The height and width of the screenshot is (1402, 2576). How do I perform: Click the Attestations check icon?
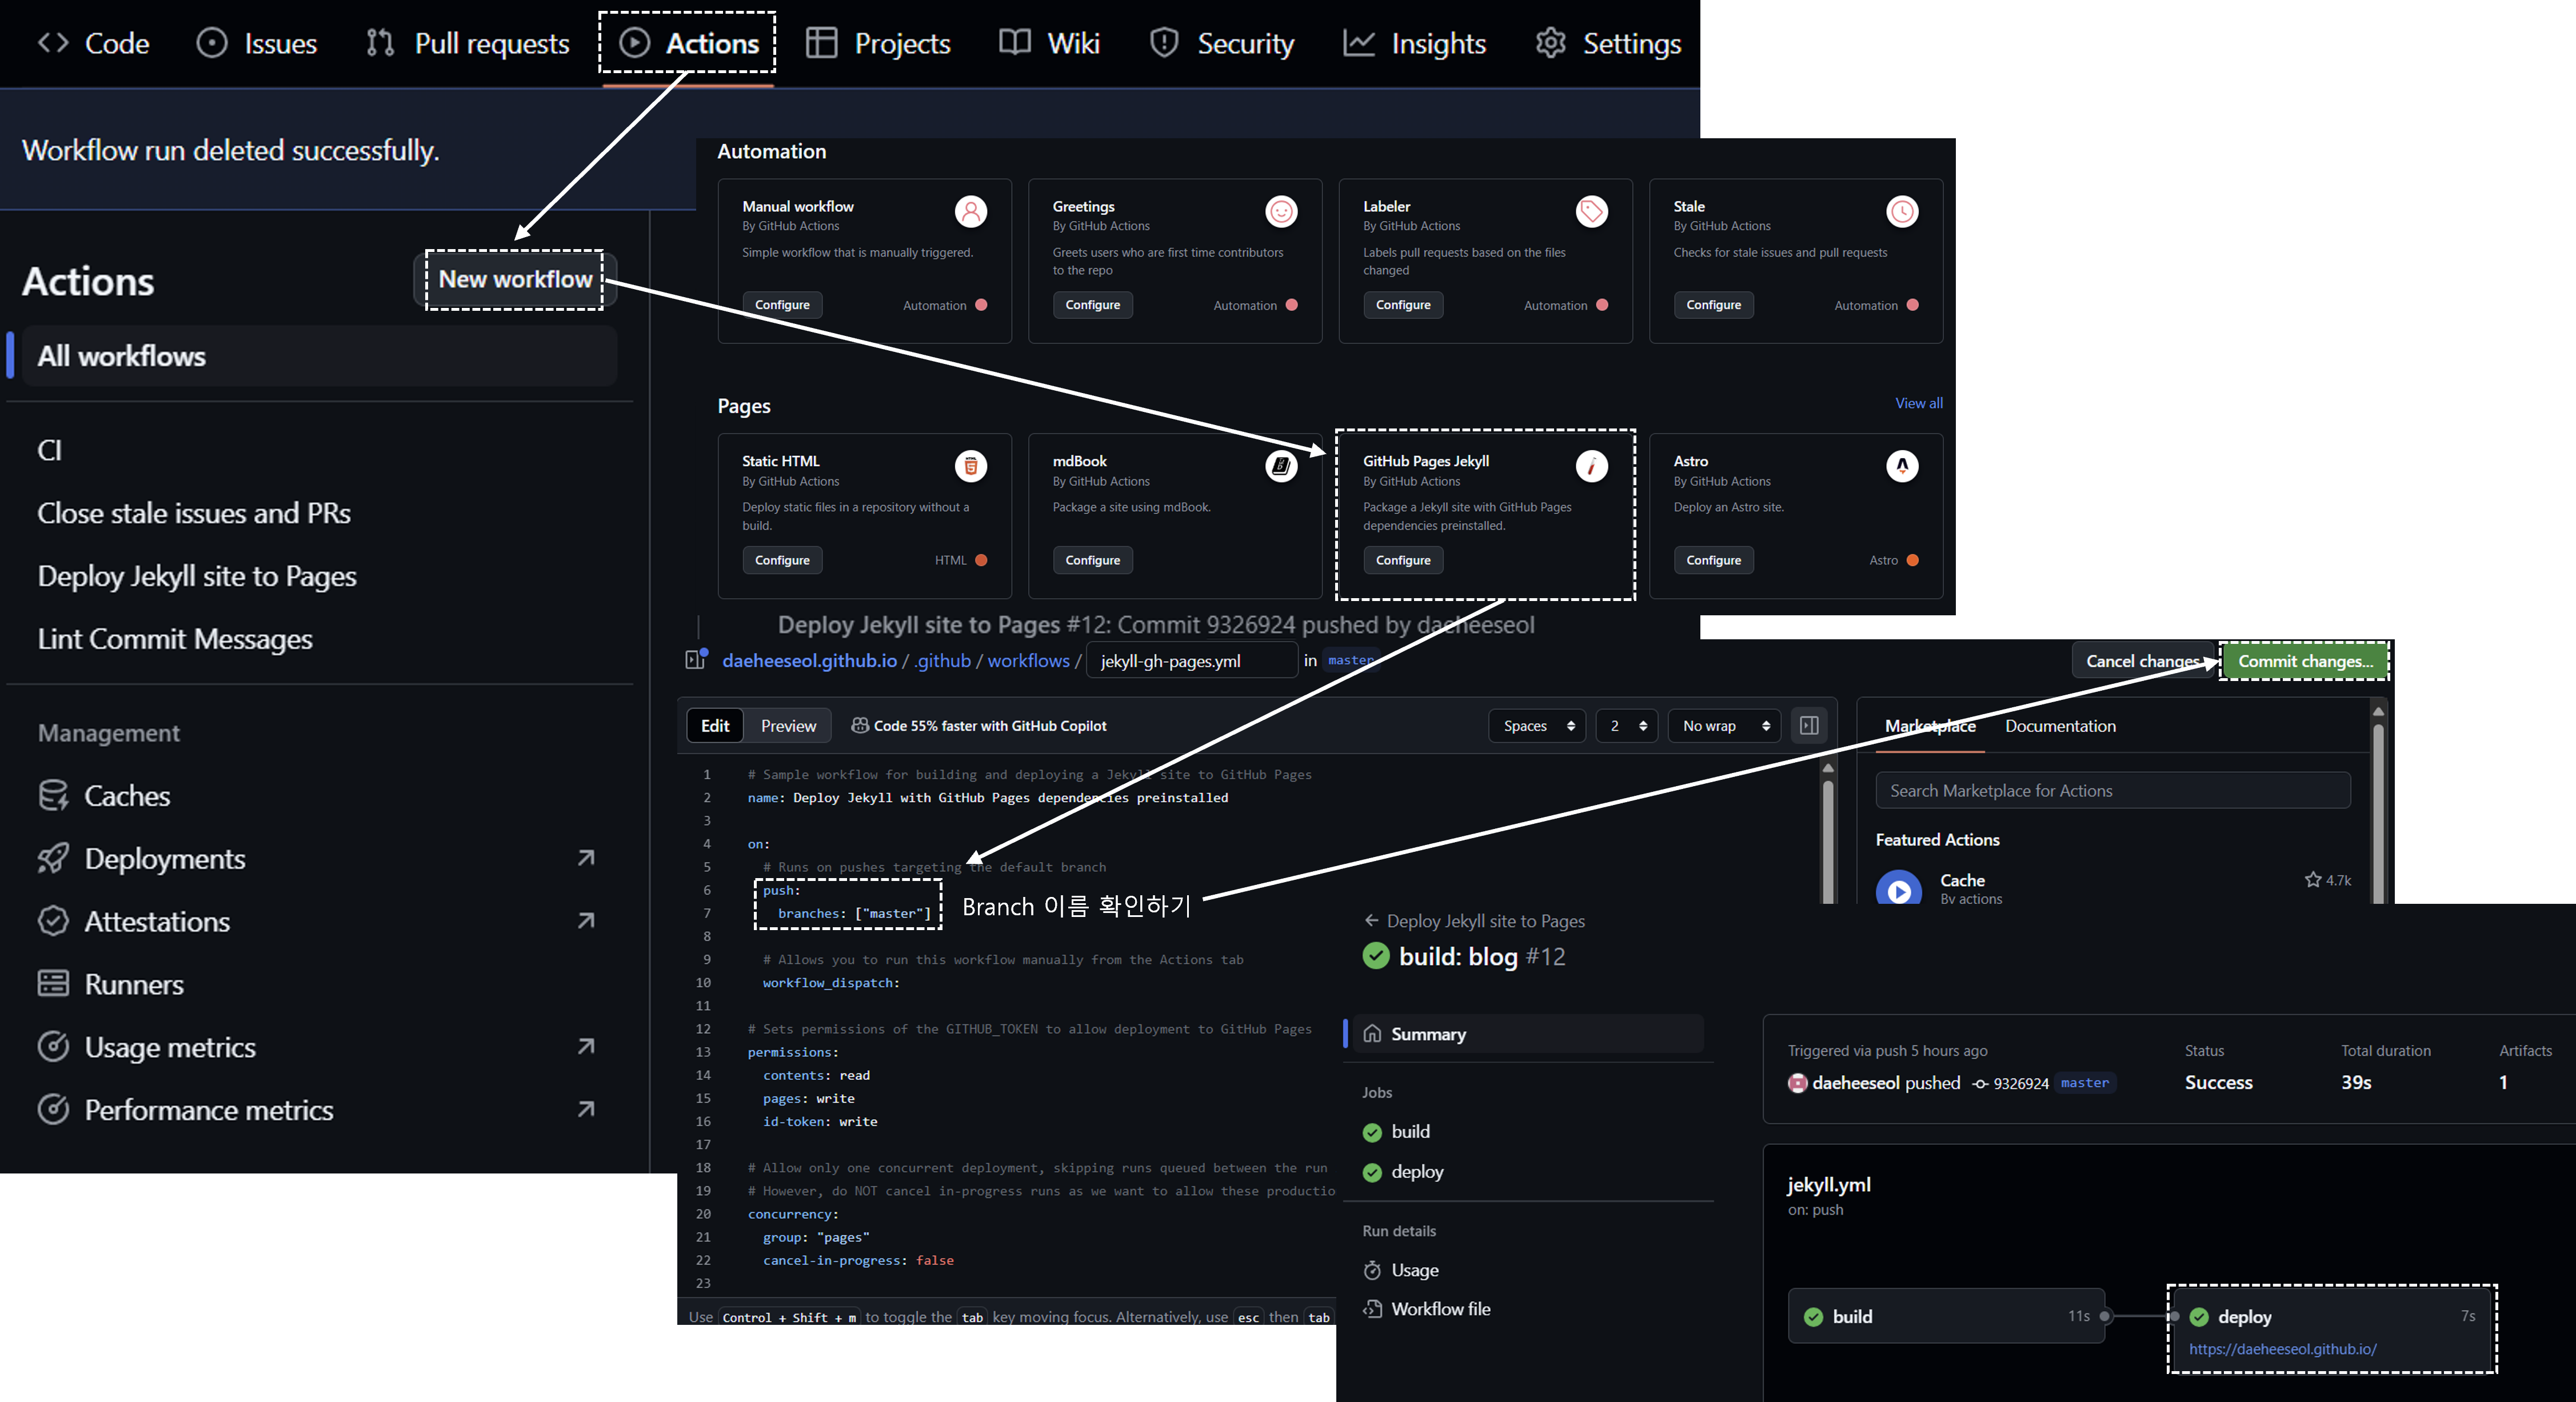click(53, 922)
